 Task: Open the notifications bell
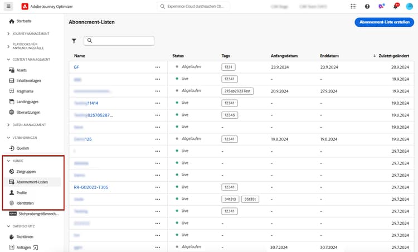pos(396,7)
